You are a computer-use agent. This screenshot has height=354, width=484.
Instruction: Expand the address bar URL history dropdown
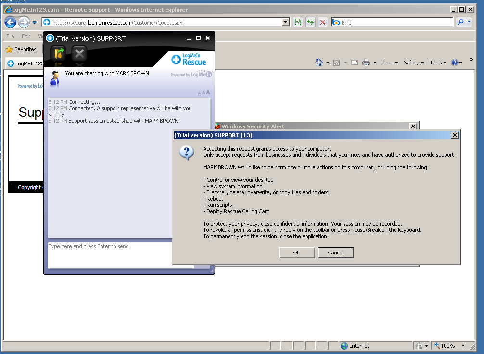[286, 22]
